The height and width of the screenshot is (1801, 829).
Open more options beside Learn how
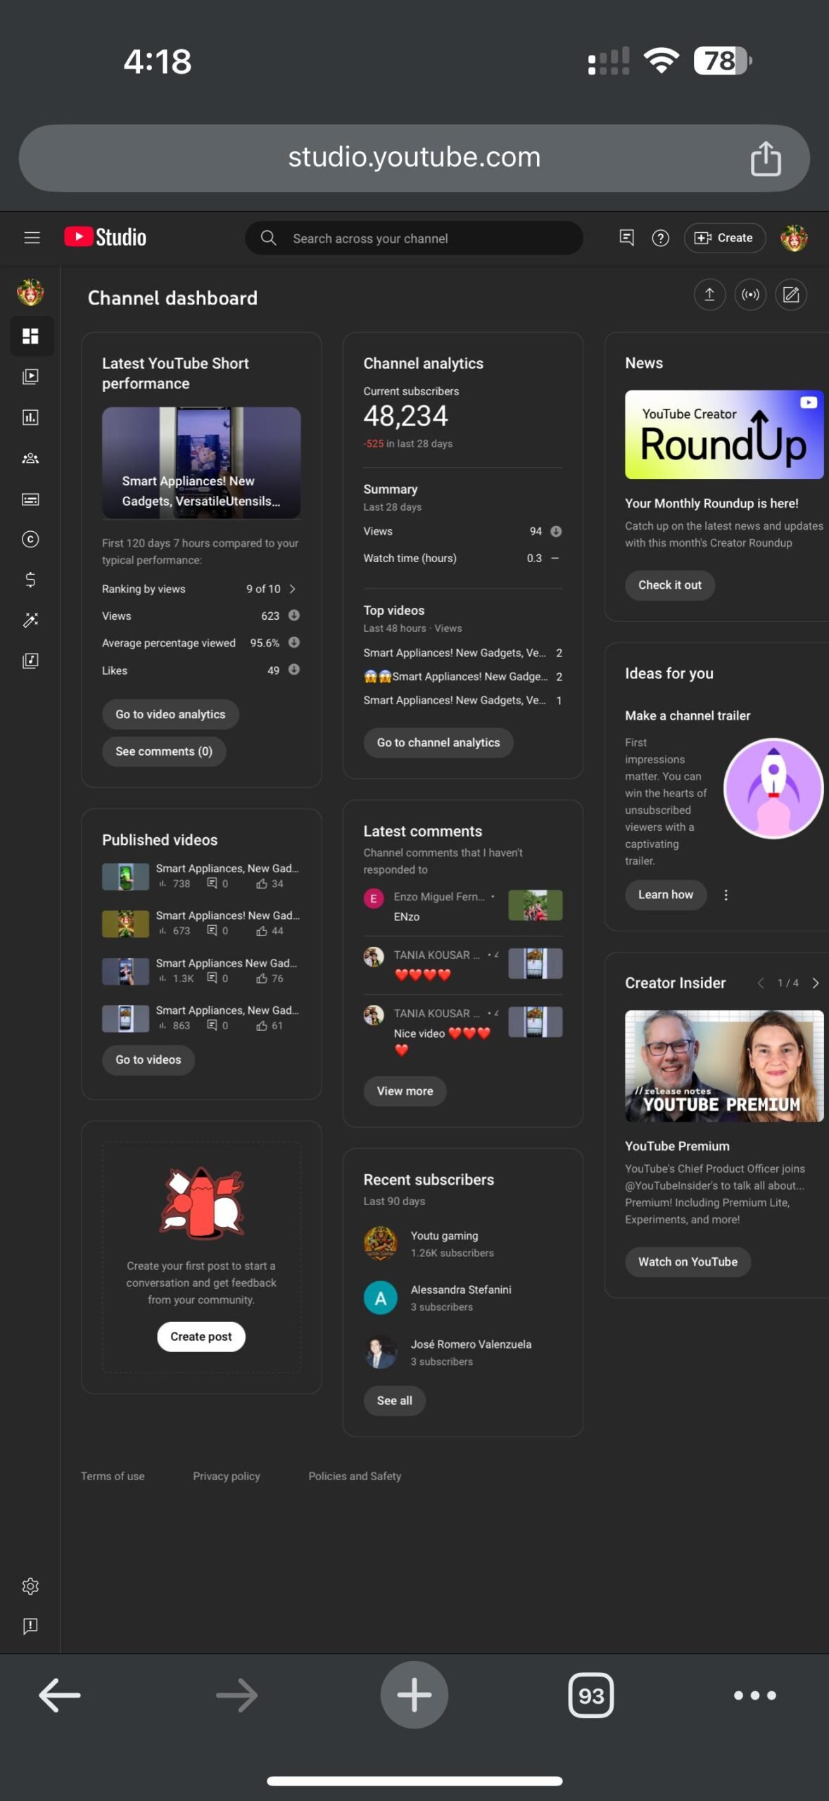coord(726,895)
